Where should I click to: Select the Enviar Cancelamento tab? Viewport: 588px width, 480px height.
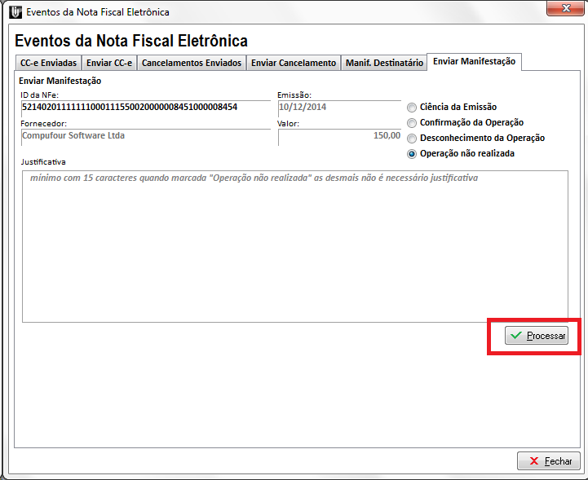293,63
